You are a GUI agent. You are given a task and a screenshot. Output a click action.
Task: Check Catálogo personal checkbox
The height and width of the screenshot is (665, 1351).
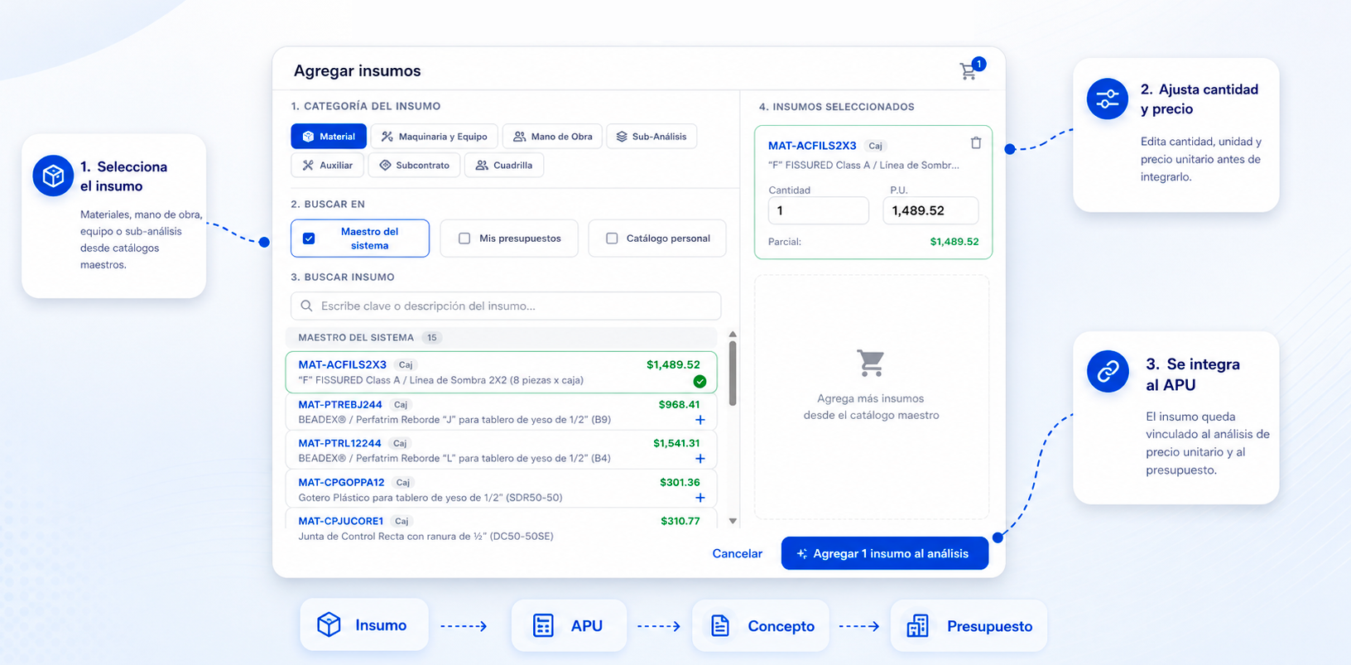(612, 239)
